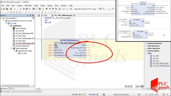
Task: Open the FBD/LD/IL menu
Action: coord(28,6)
